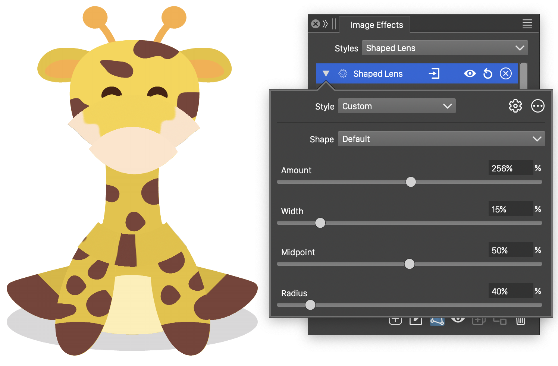Open the more options ellipsis button
This screenshot has height=366, width=558.
tap(537, 106)
